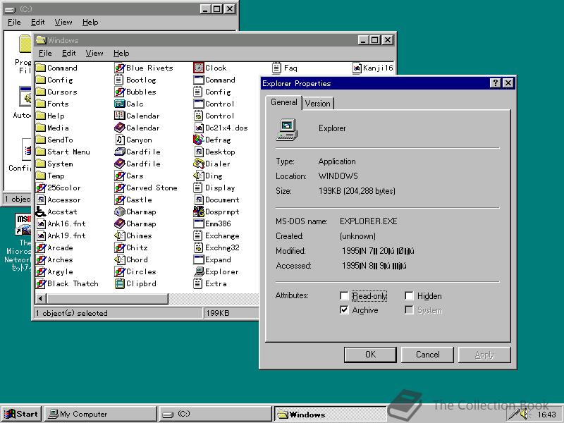Open File menu in Windows folder window
Viewport: 564px width, 423px height.
pyautogui.click(x=45, y=53)
